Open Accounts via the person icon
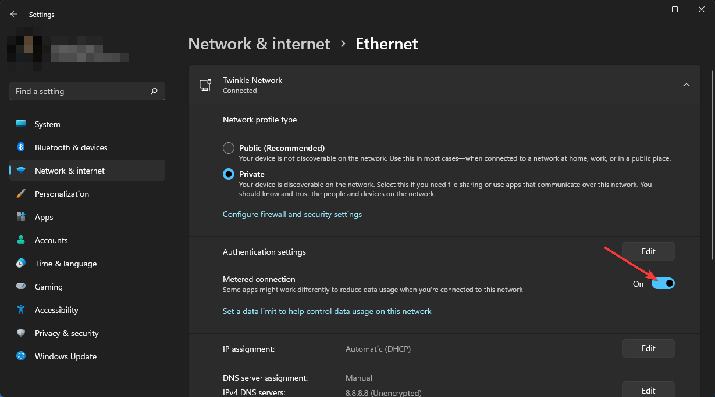This screenshot has height=397, width=715. (21, 240)
